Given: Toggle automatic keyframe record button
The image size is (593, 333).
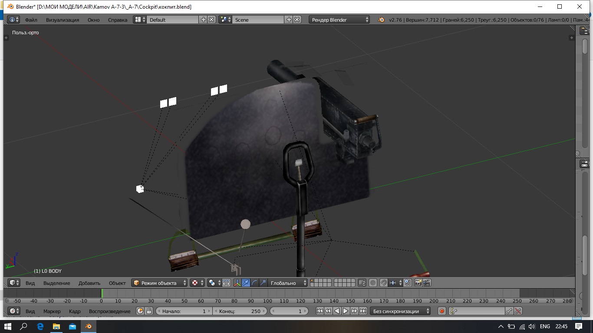Looking at the screenshot, I should 442,311.
